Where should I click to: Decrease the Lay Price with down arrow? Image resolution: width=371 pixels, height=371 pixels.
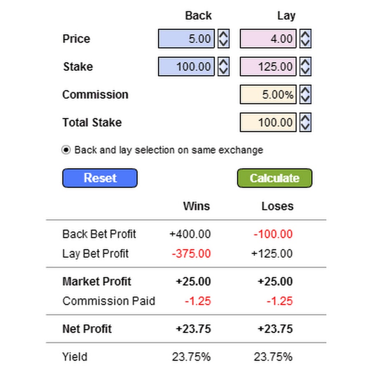pyautogui.click(x=305, y=43)
